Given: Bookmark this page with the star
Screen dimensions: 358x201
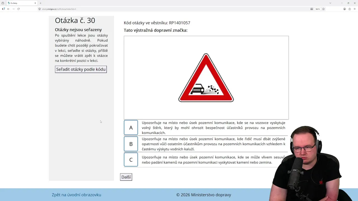Looking at the screenshot, I should point(323,9).
